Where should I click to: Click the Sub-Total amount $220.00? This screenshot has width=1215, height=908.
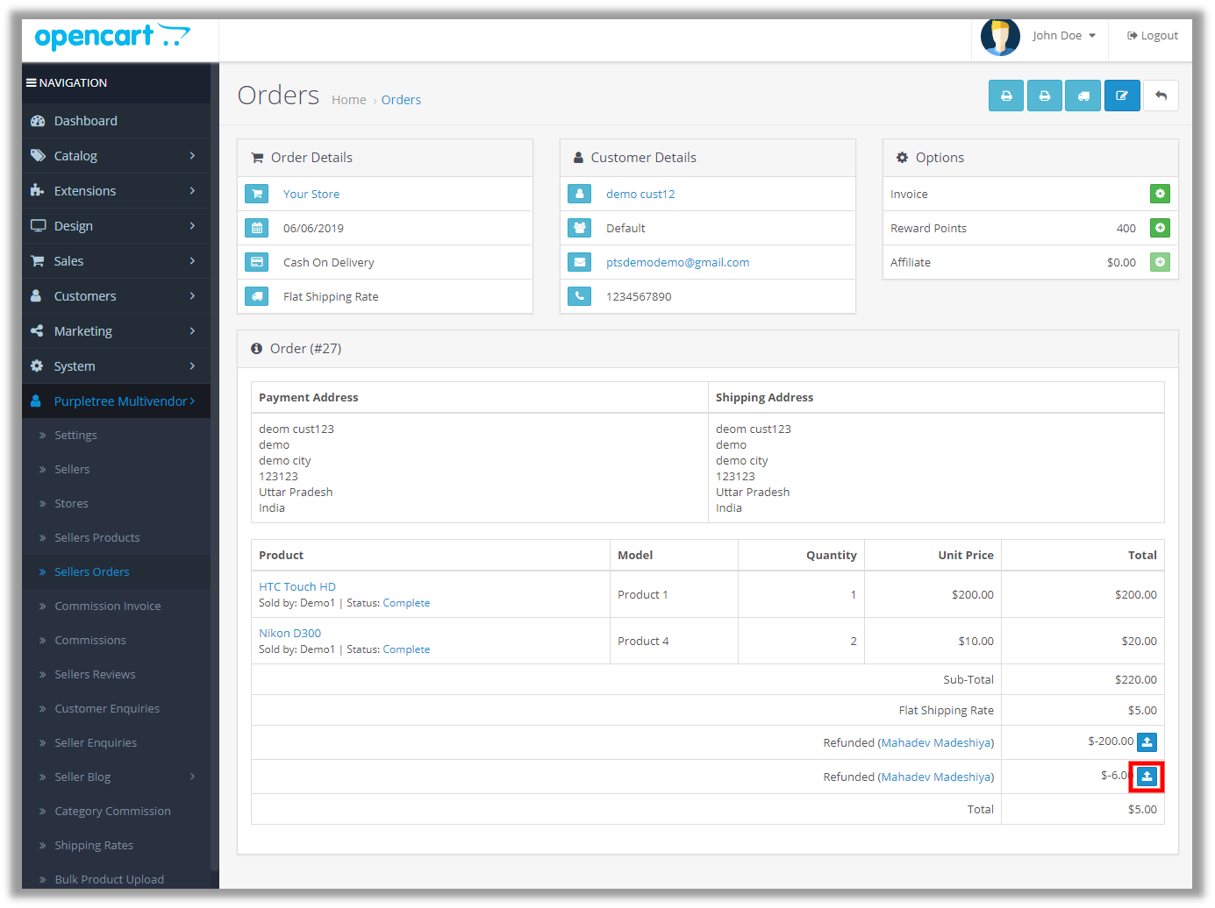[x=1135, y=679]
